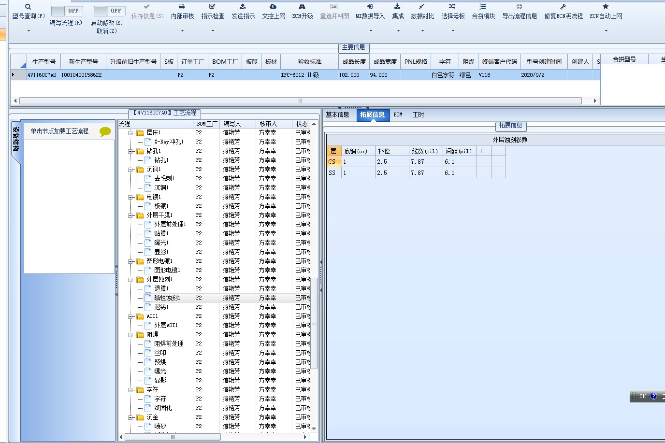
Task: Open dropdown arrow under 选择母板
Action: click(x=453, y=31)
